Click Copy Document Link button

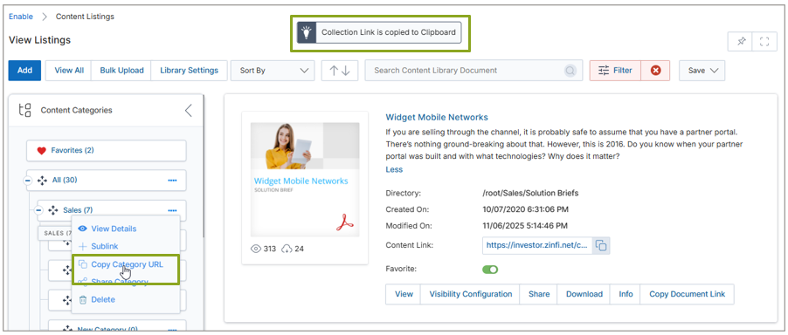point(687,294)
